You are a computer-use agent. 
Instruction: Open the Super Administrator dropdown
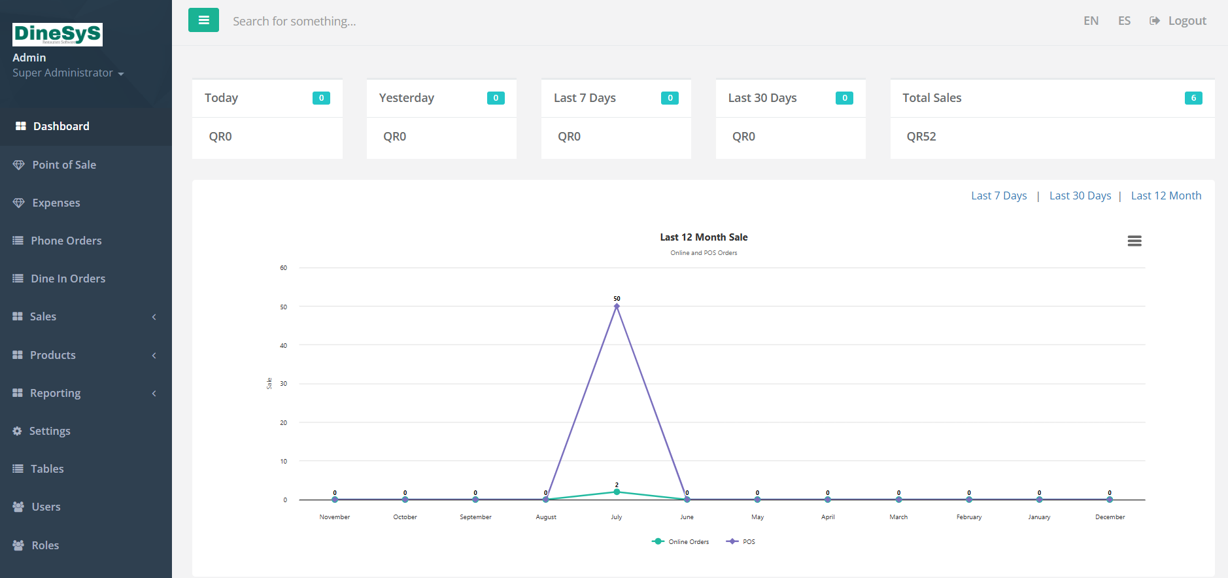tap(68, 73)
